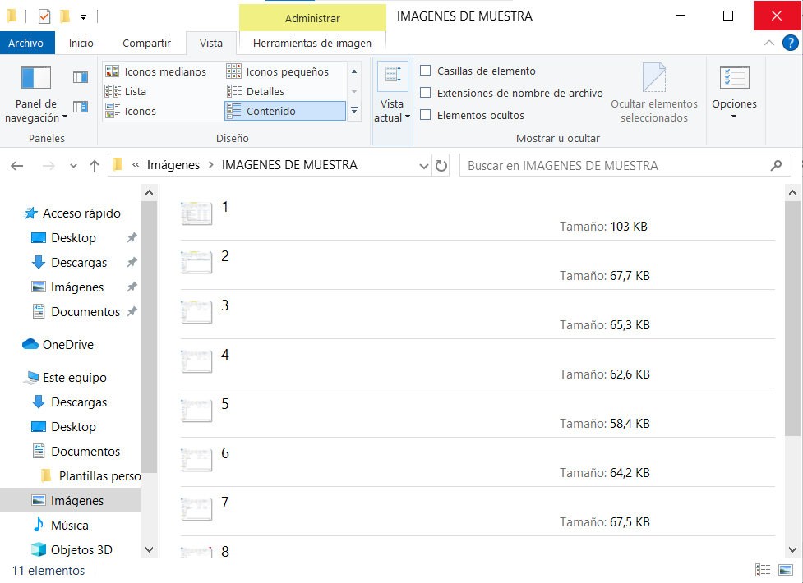
Task: Click the Opciones icon in ribbon
Action: tap(734, 78)
